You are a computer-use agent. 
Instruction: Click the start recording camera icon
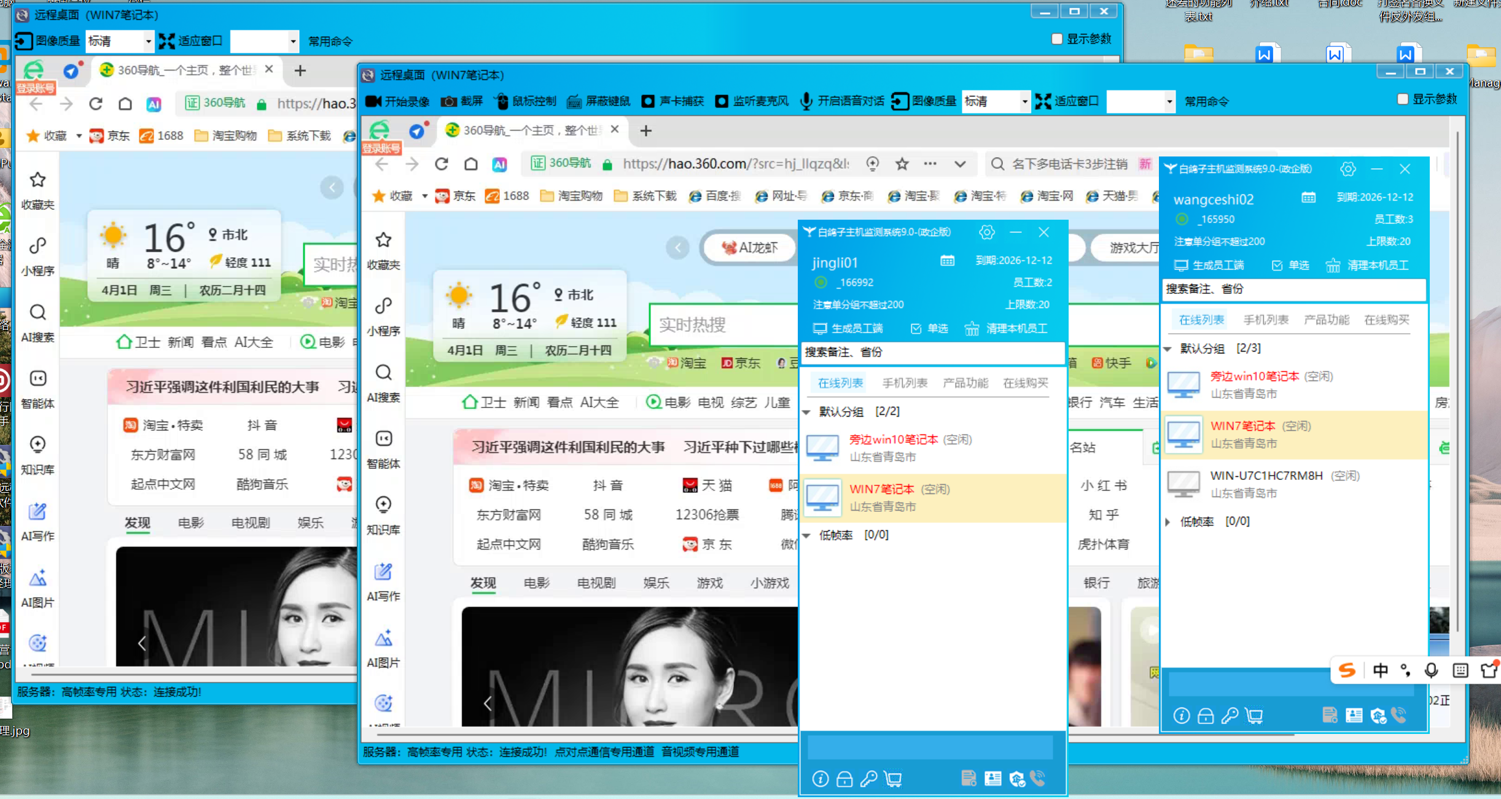point(373,101)
